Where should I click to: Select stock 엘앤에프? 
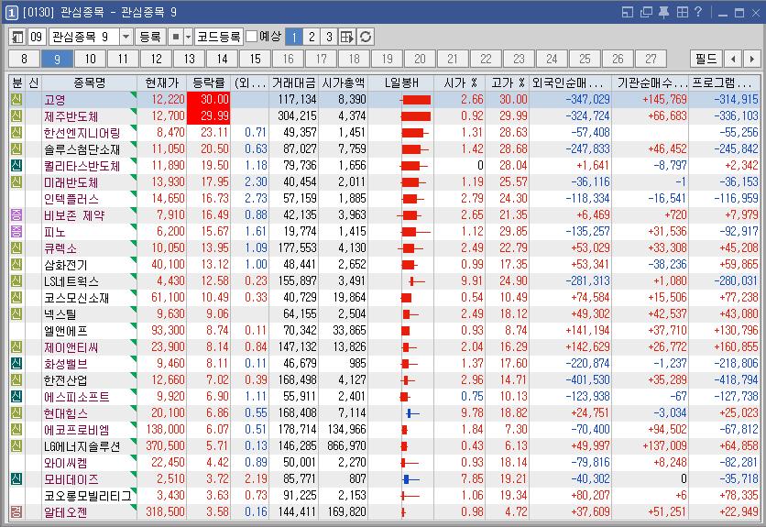click(x=65, y=331)
